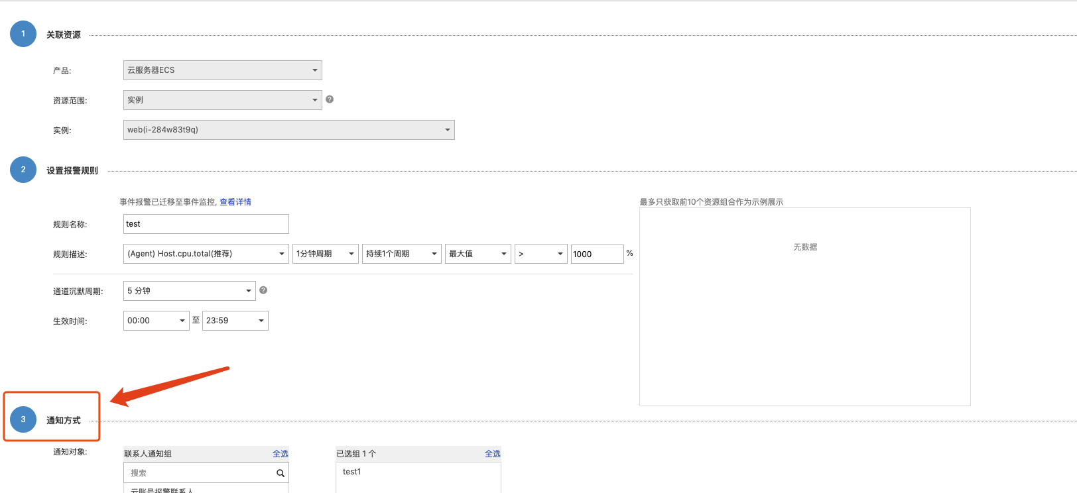Click the 搜索 field in contact groups
1077x493 pixels.
tap(206, 473)
